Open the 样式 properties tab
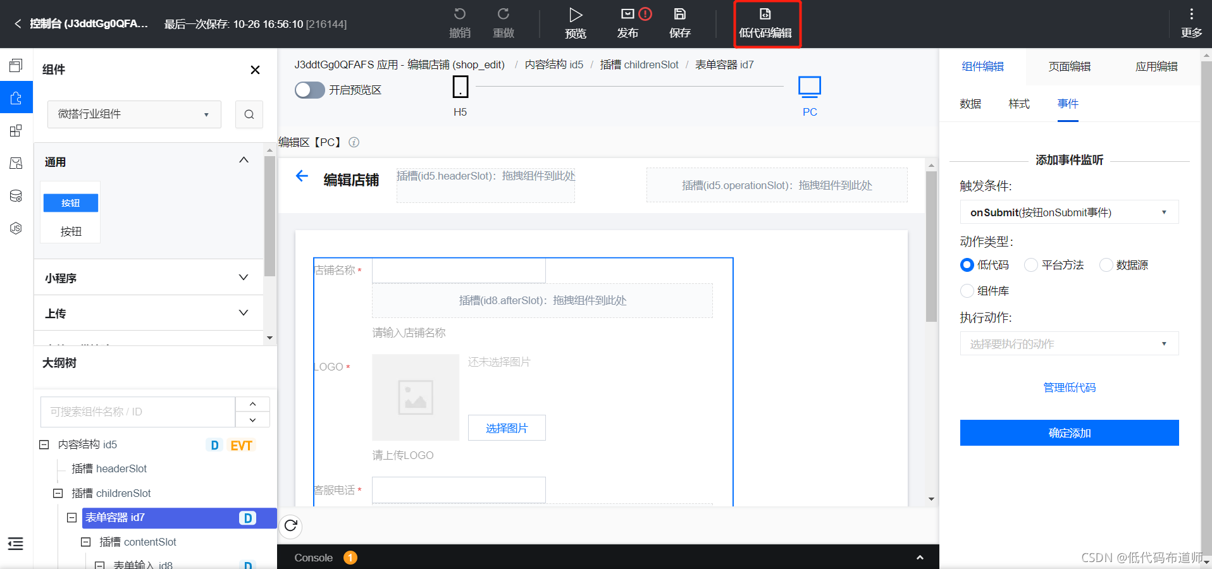1212x569 pixels. coord(1019,104)
